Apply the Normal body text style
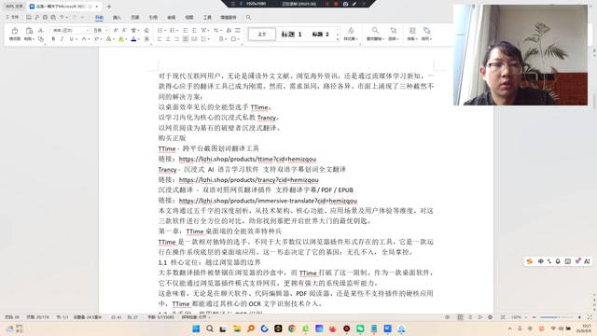This screenshot has width=597, height=336. (x=262, y=35)
